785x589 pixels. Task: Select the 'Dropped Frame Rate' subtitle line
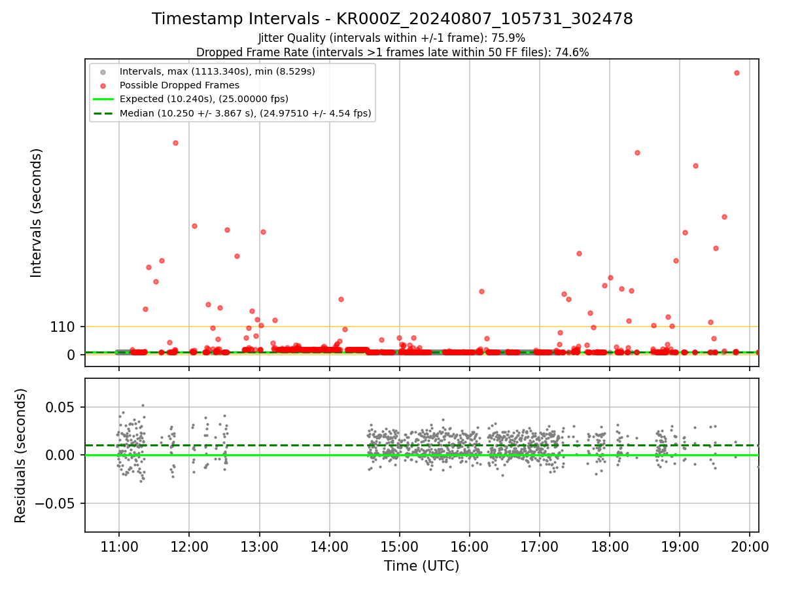(x=392, y=52)
